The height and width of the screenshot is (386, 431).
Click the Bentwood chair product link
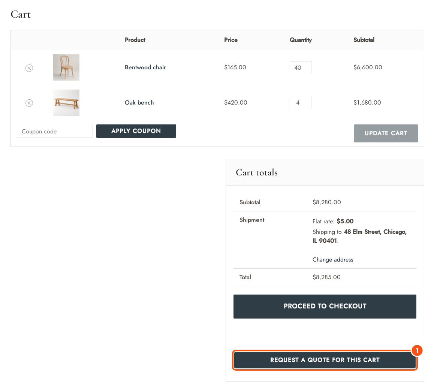(145, 67)
